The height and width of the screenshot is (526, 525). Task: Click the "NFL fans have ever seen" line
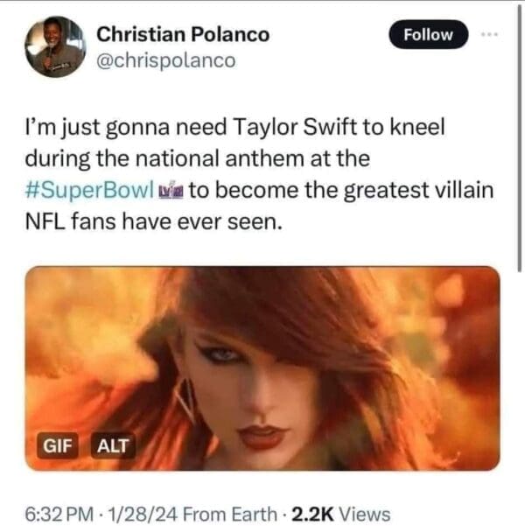coord(153,222)
